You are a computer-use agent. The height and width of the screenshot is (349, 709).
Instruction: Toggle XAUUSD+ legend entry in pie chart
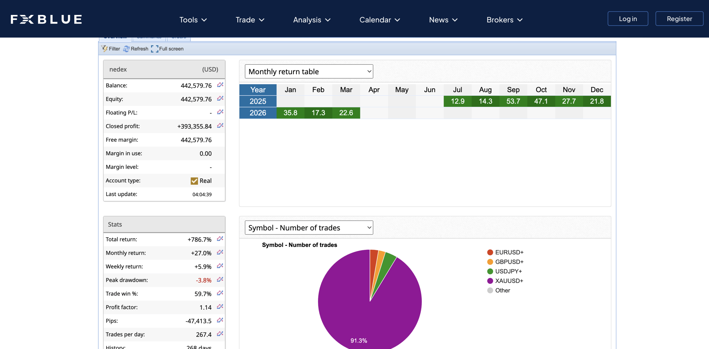coord(509,281)
